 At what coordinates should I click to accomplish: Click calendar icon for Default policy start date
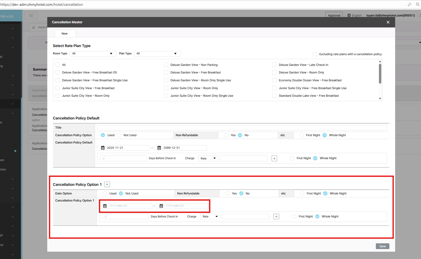tap(103, 148)
